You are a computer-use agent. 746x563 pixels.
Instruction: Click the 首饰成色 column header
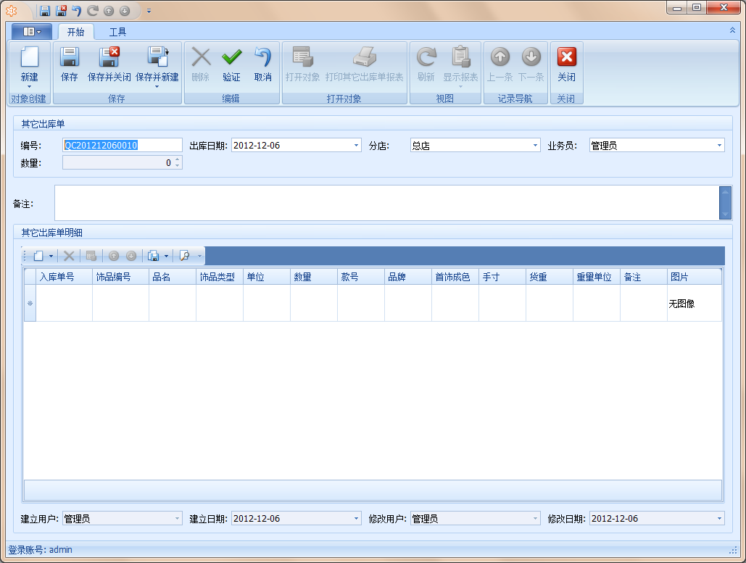coord(455,277)
